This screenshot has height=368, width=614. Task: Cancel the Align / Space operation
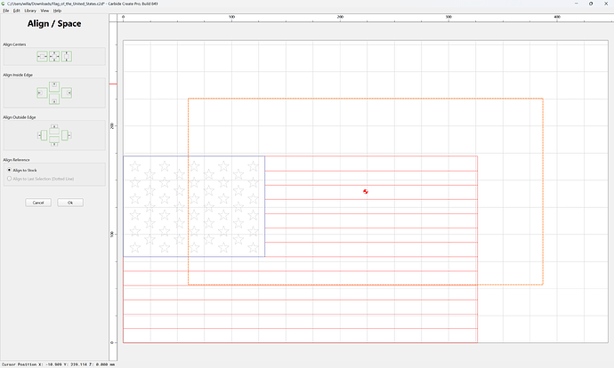point(38,203)
